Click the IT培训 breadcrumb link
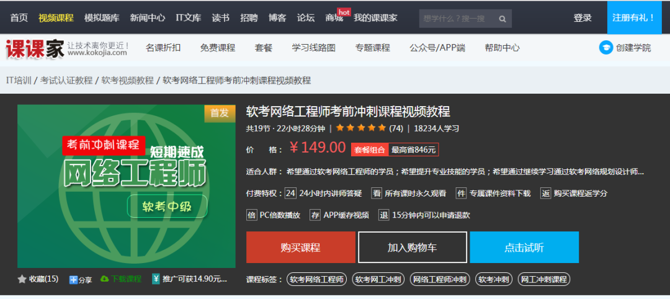Viewport: 670px width, 299px height. [19, 80]
